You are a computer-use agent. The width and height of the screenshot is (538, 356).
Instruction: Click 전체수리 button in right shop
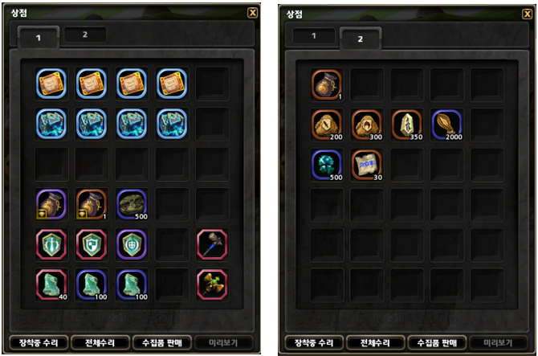point(375,342)
